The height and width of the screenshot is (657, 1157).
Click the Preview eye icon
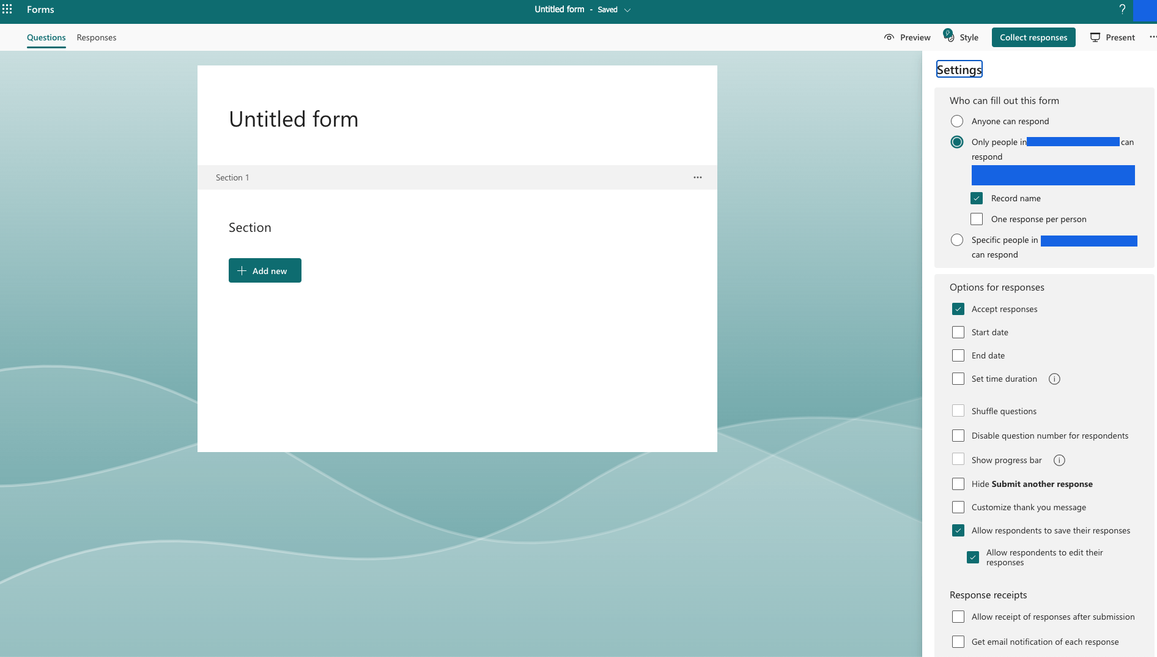(x=889, y=37)
